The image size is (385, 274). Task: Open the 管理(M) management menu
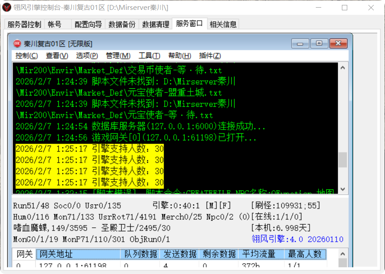[x=117, y=55]
